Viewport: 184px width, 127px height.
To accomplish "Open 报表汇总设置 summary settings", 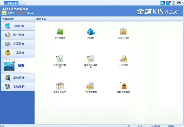I will [60, 87].
